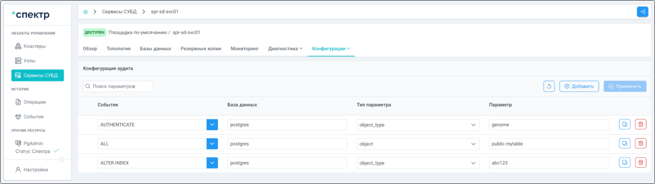The height and width of the screenshot is (184, 655).
Task: Open parameter type dropdown for public.mytable row
Action: coord(417,144)
